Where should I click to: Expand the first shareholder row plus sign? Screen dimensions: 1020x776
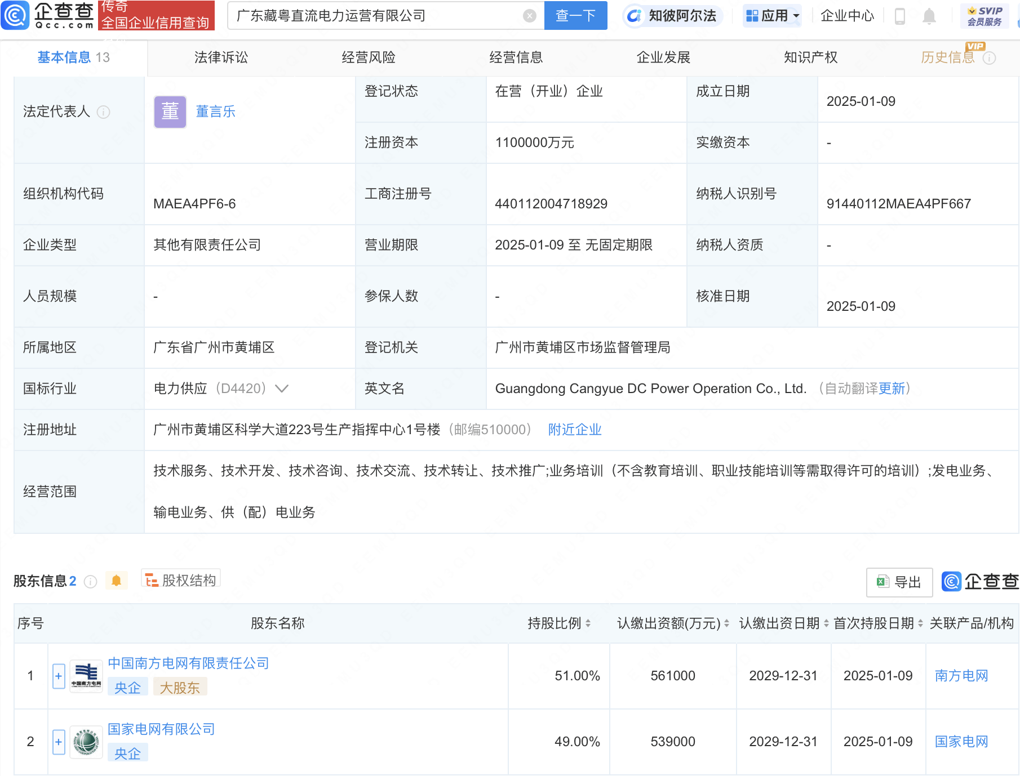58,676
